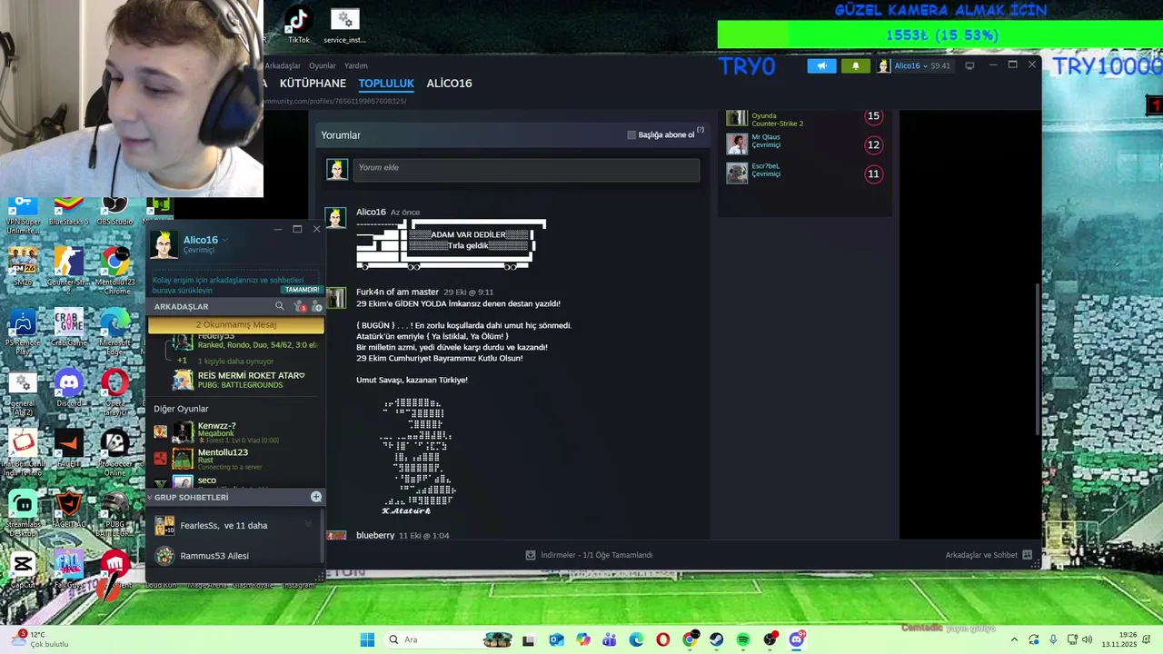Click the Windows Start button
This screenshot has height=654, width=1163.
coord(367,639)
